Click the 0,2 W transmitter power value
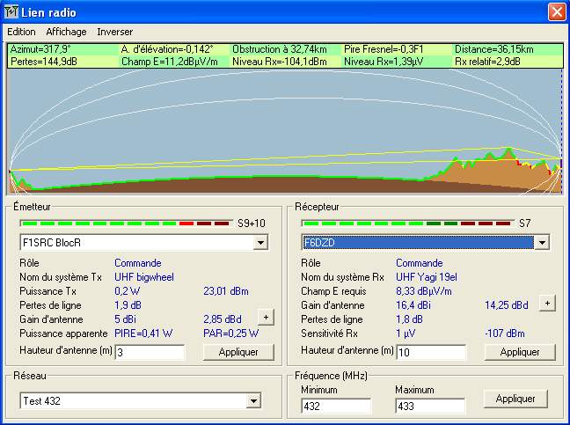Image resolution: width=570 pixels, height=425 pixels. click(x=128, y=291)
